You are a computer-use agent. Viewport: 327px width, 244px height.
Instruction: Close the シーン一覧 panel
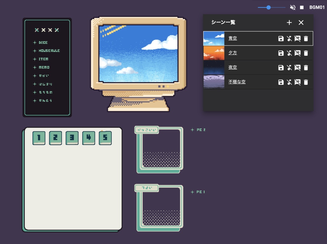point(301,23)
